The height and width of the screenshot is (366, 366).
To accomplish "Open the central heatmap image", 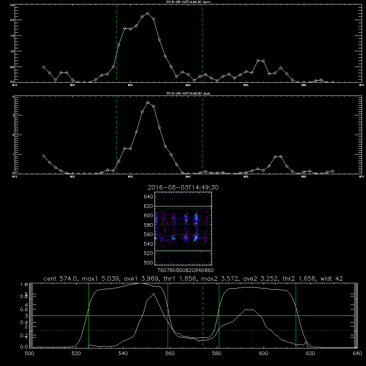I will click(183, 228).
